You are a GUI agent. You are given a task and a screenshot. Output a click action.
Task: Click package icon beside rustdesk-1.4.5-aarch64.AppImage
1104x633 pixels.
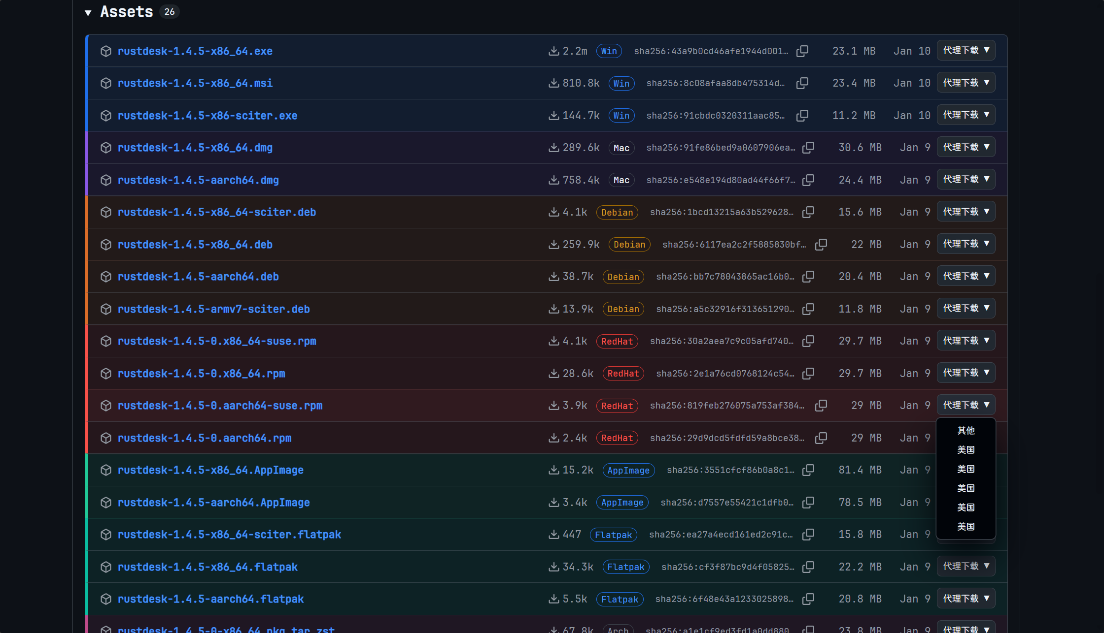106,503
